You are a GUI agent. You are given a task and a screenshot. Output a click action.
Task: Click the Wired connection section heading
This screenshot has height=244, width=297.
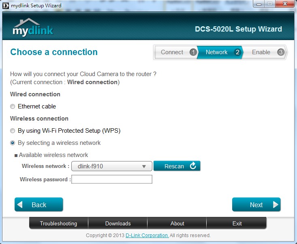[x=35, y=94]
